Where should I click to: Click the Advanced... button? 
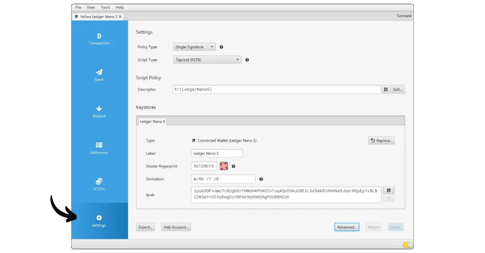(347, 227)
